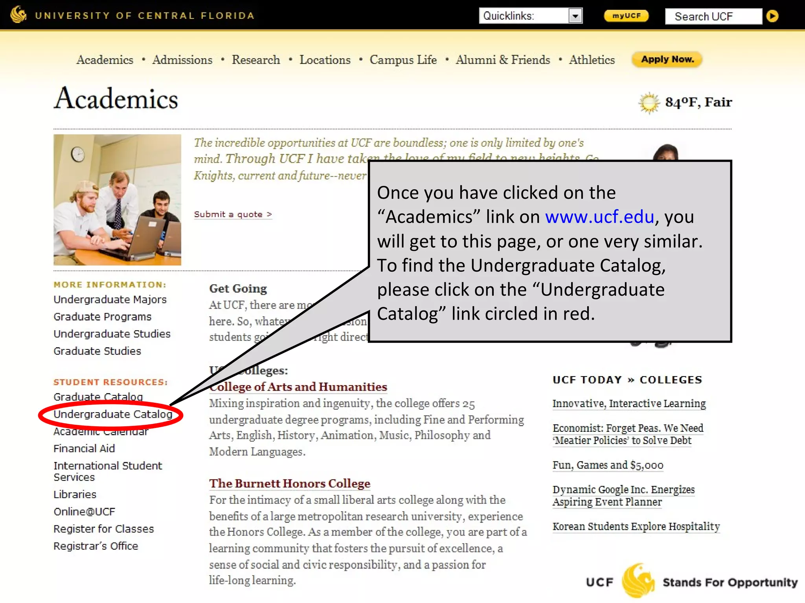Click the sun weather icon
The height and width of the screenshot is (603, 805).
coord(649,103)
